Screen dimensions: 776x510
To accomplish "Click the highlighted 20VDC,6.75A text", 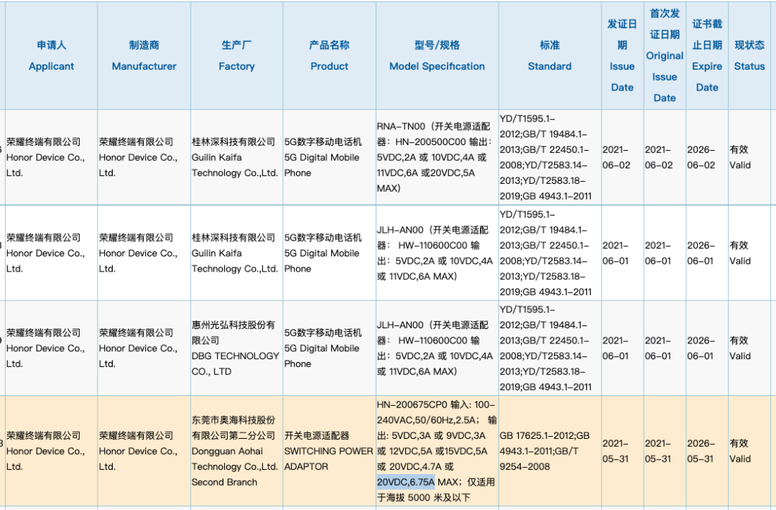I will [406, 482].
